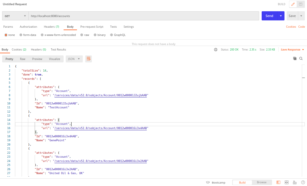Viewport: 307px width, 186px height.
Task: Click the "done": true entry
Action: click(32, 75)
